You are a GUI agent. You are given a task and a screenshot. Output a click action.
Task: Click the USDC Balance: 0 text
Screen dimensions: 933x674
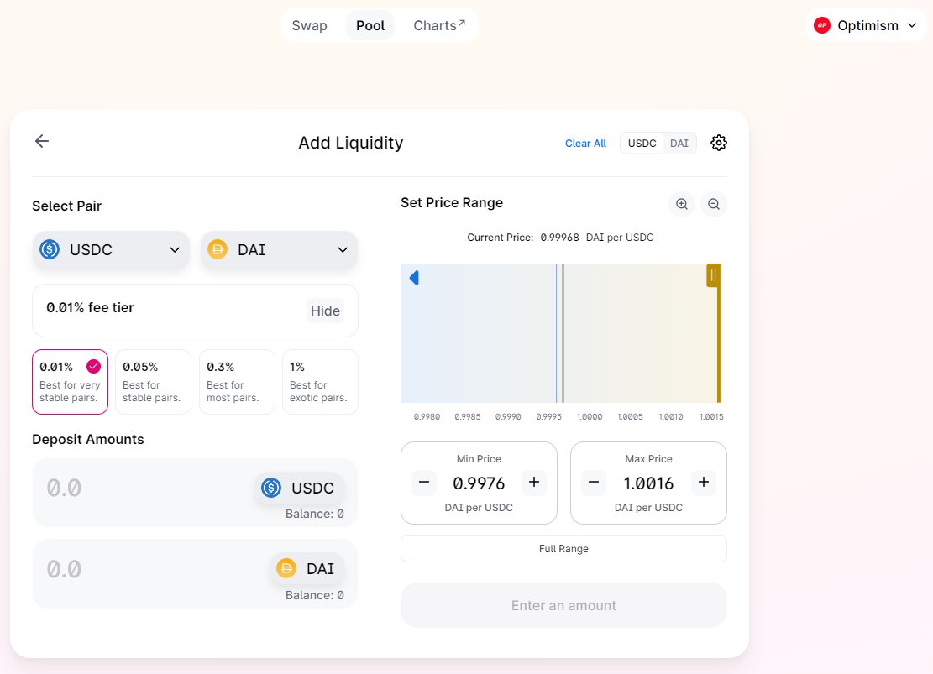(x=314, y=514)
